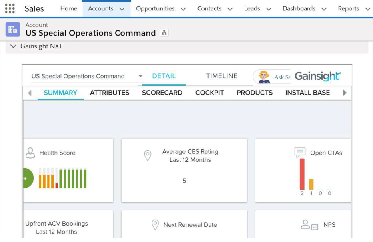Select the COCKPIT tab
This screenshot has width=373, height=242.
(209, 93)
